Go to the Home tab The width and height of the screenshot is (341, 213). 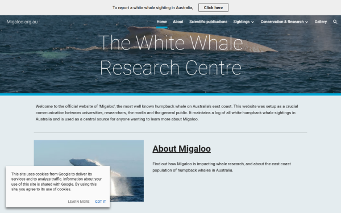[161, 22]
